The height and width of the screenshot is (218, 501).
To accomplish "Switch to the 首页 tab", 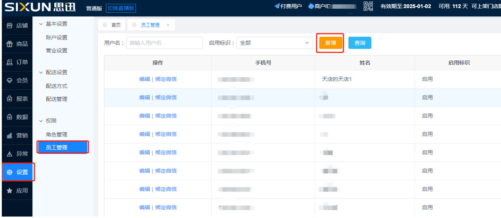I will [112, 25].
